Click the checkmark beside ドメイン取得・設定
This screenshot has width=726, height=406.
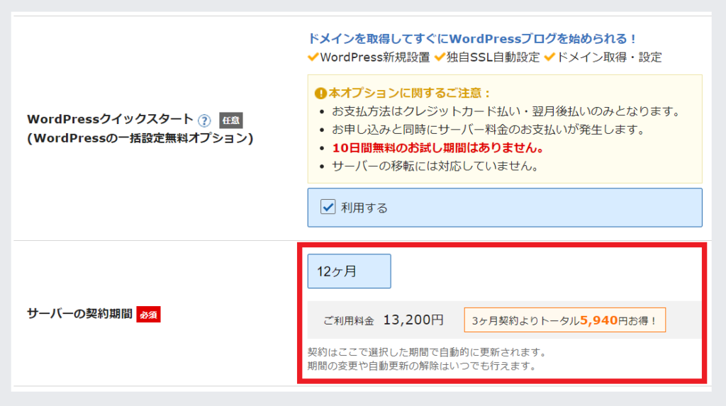pyautogui.click(x=549, y=57)
